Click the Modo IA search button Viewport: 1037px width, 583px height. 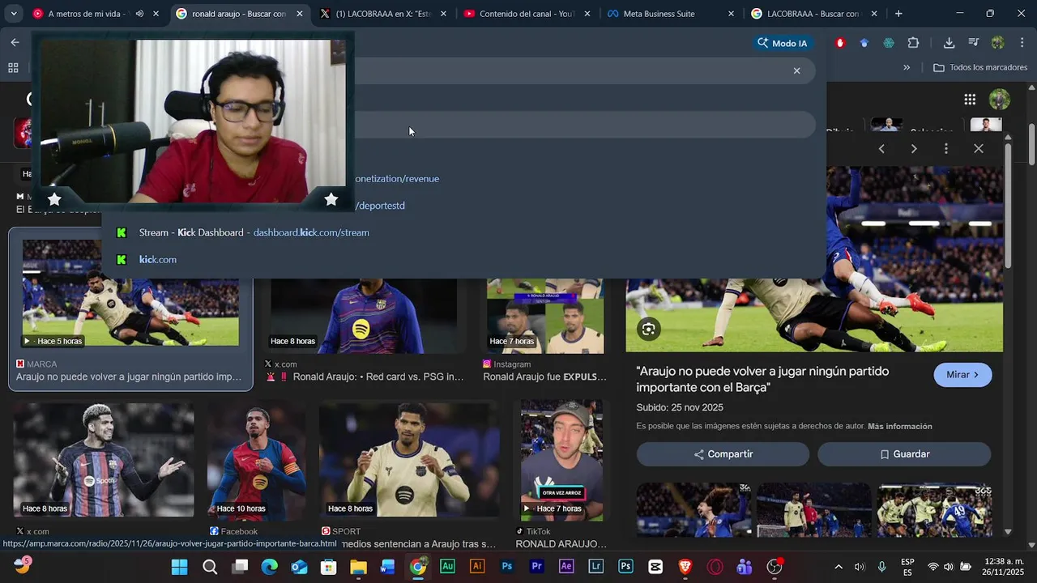(782, 43)
